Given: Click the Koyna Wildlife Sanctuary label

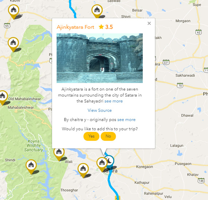Looking at the screenshot, I should pos(34,145).
